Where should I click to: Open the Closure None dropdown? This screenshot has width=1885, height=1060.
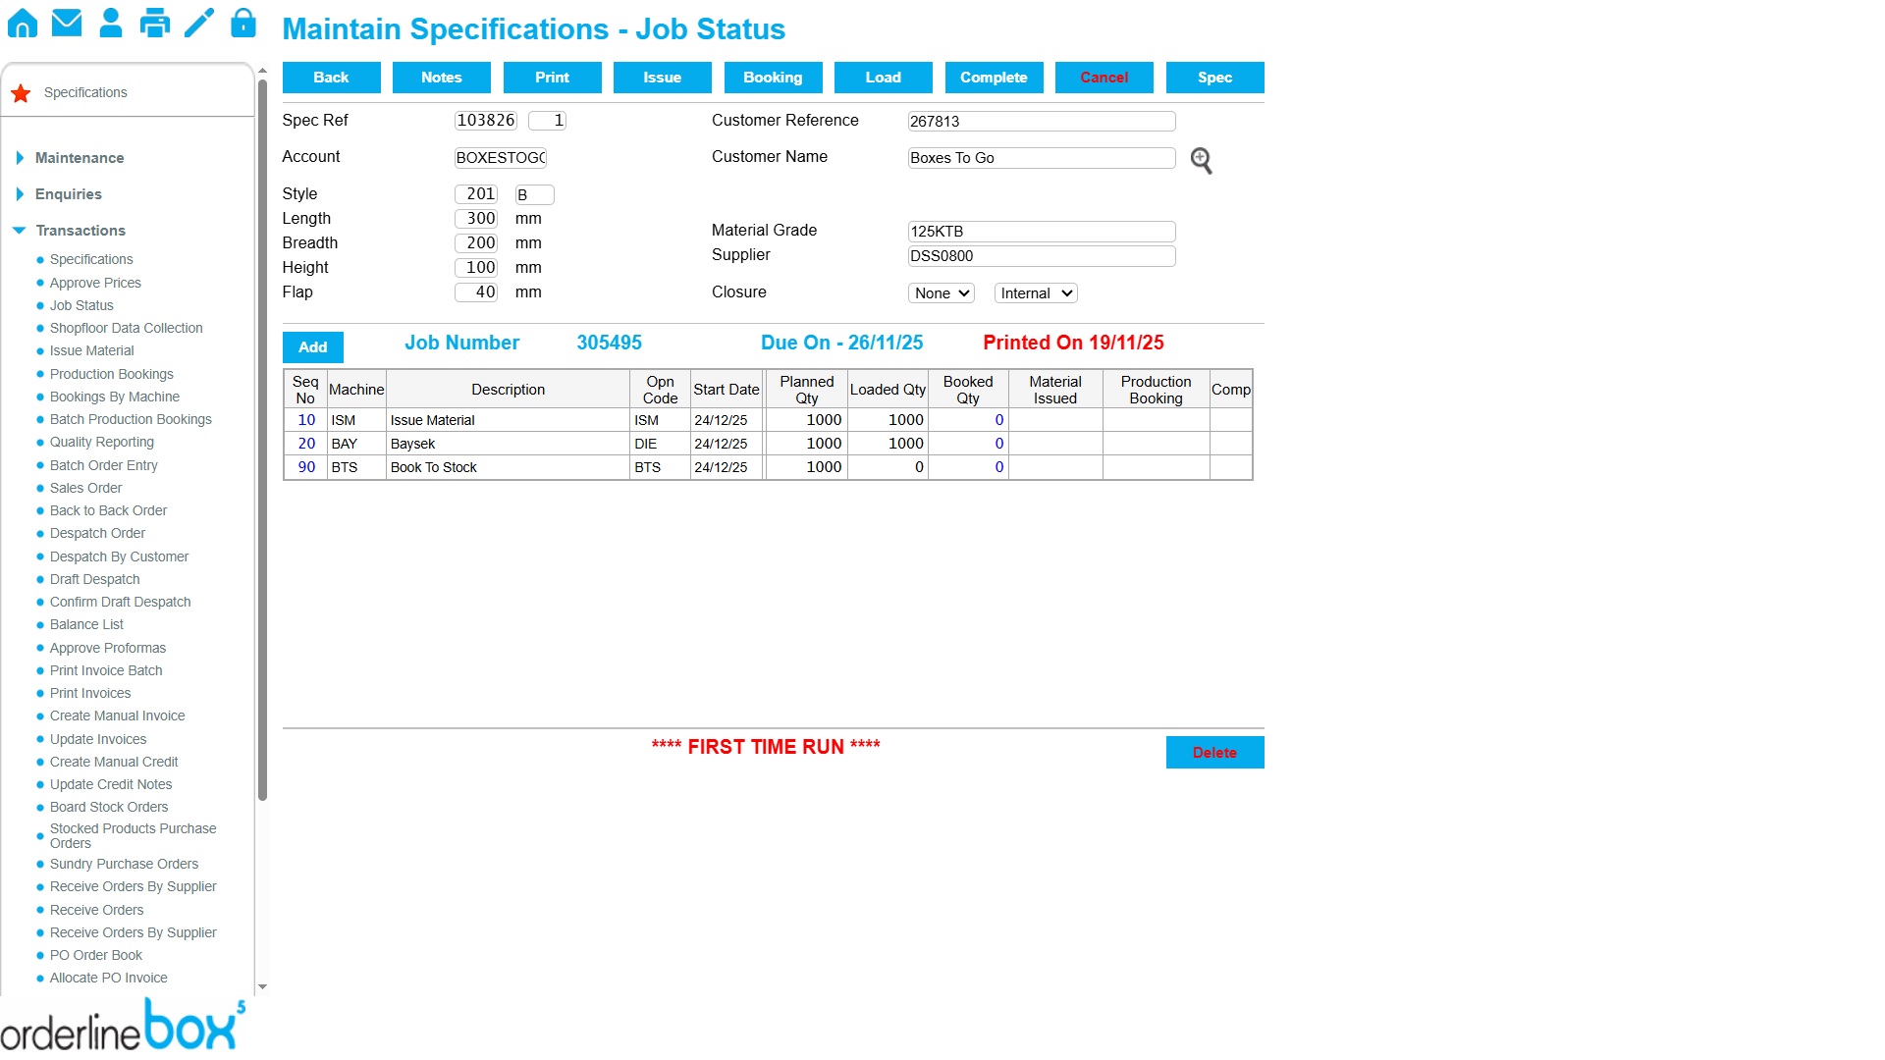941,293
